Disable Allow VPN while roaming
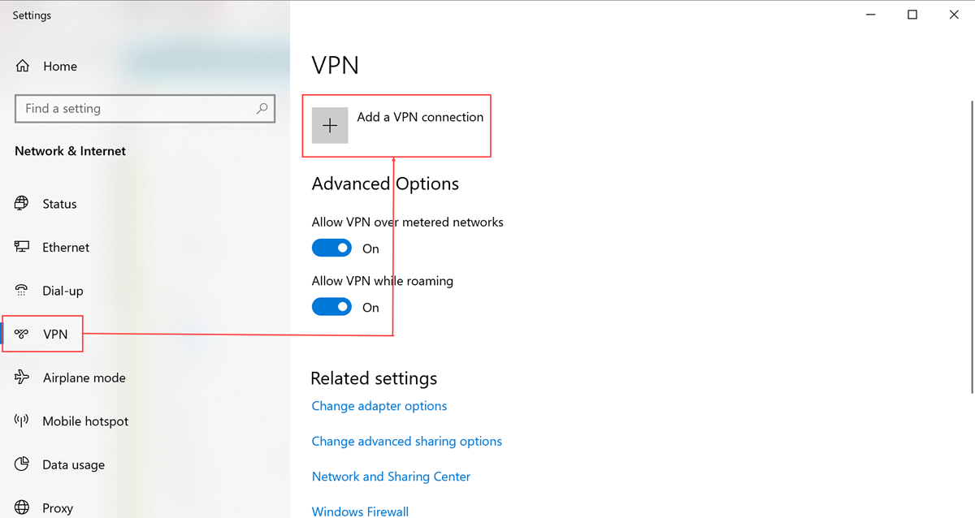Screen dimensions: 975x518 [x=331, y=307]
